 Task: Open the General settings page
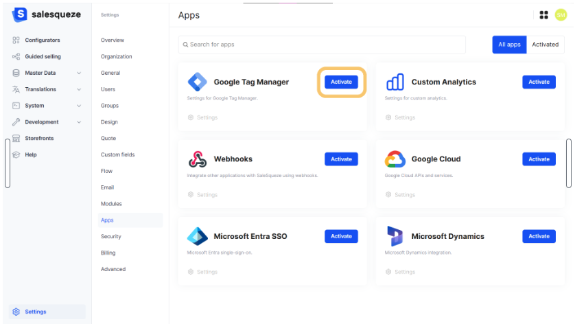[110, 73]
